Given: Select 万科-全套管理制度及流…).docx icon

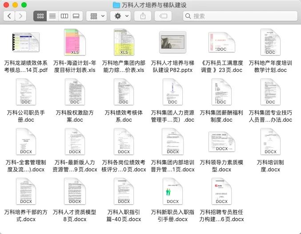Looking at the screenshot, I should pos(26,142).
